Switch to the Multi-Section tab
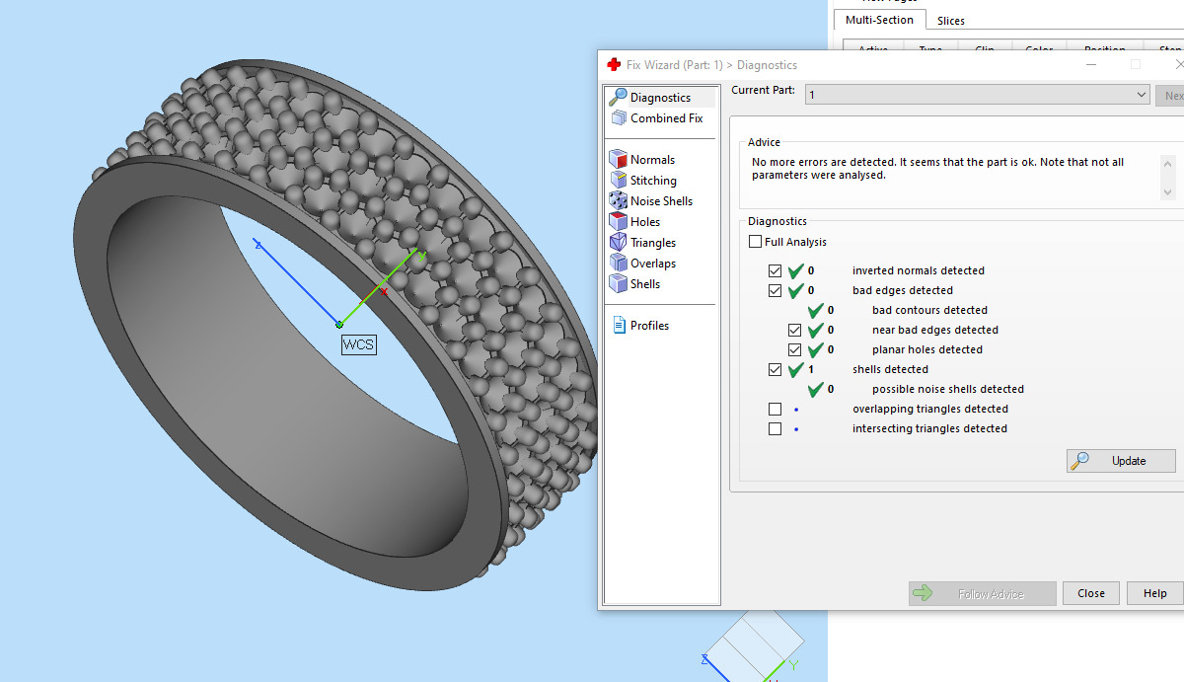1184x682 pixels. pos(879,20)
